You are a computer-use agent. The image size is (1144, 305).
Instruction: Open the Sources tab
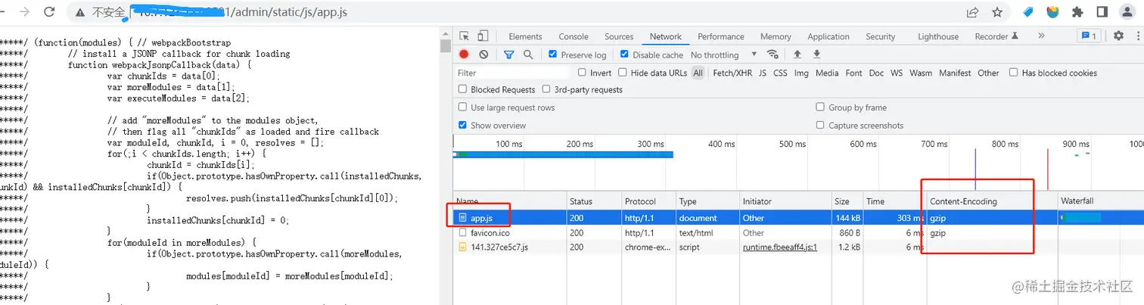point(619,36)
